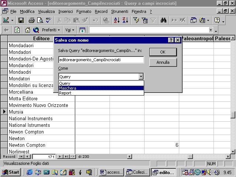Click the volume speaker tray icon
236x177 pixels.
click(209, 172)
